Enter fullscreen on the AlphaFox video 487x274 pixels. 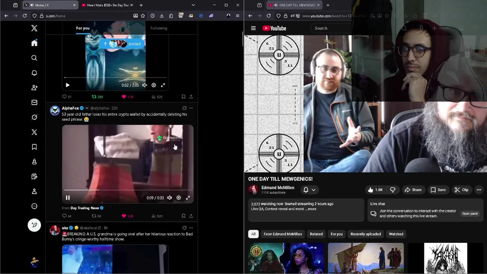point(188,198)
